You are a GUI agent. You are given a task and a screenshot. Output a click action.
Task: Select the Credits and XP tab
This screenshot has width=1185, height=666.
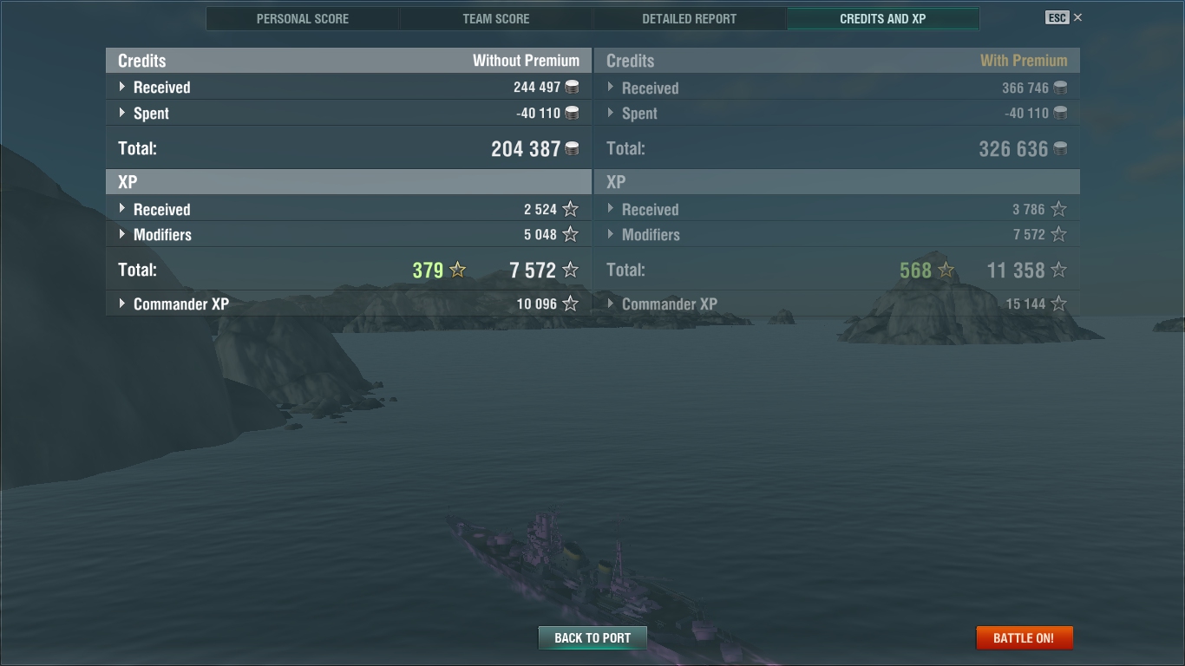tap(883, 18)
